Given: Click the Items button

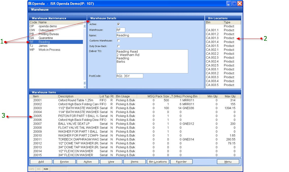Looking at the screenshot, I should point(135,162).
